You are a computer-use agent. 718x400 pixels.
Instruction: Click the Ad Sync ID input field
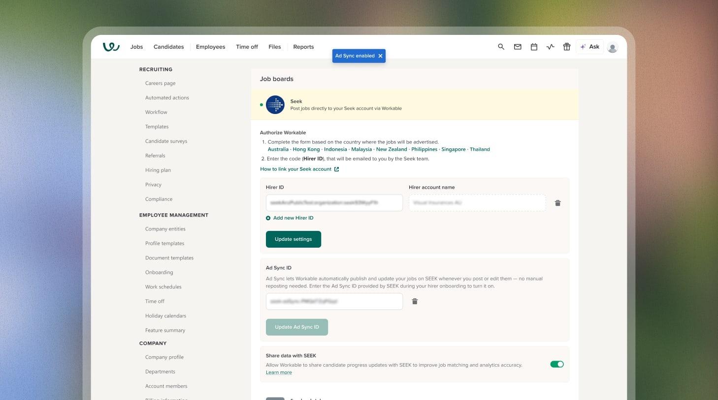(x=334, y=302)
